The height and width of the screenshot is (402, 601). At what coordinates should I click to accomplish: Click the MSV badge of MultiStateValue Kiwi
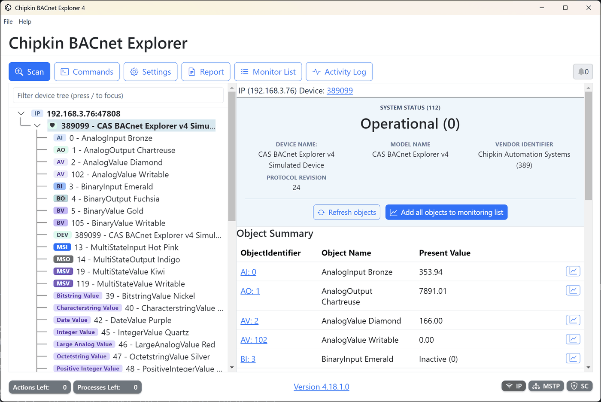pyautogui.click(x=63, y=271)
